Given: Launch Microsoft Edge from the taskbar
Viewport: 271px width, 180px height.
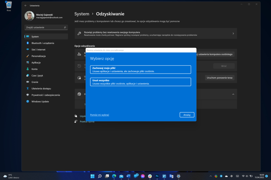Looking at the screenshot, I should click(x=114, y=176).
